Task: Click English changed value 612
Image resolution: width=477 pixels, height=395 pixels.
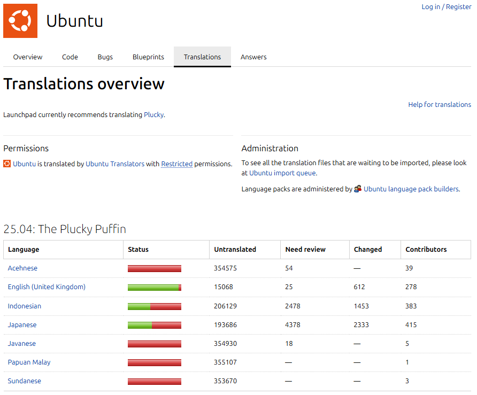Action: tap(359, 286)
